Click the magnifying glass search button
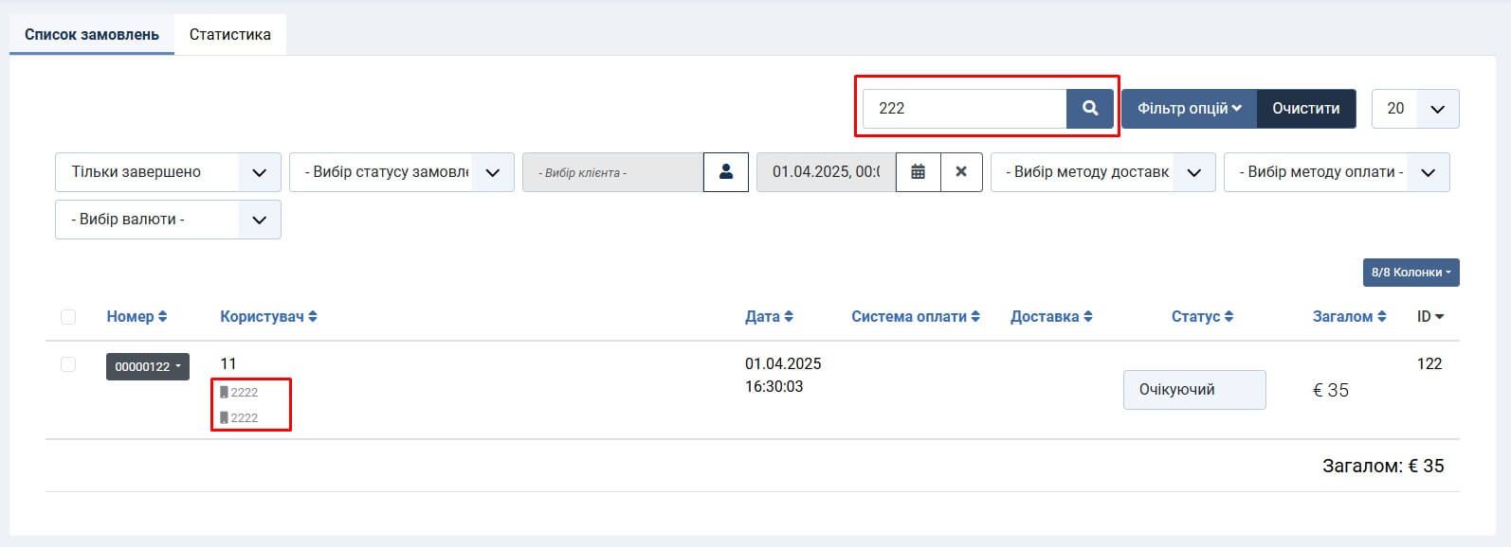The image size is (1511, 547). click(1090, 109)
